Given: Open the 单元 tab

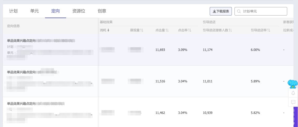Looking at the screenshot, I should click(x=35, y=11).
